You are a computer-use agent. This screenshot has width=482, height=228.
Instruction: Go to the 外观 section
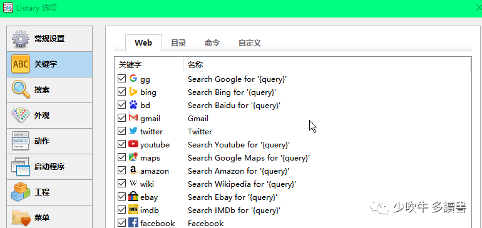click(49, 116)
